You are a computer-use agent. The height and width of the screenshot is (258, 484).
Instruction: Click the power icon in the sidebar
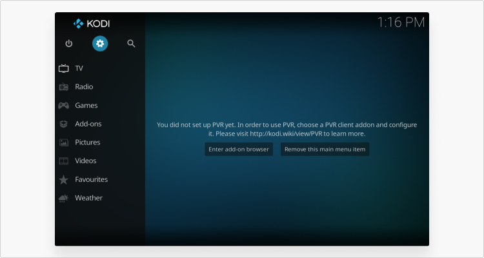pyautogui.click(x=69, y=43)
